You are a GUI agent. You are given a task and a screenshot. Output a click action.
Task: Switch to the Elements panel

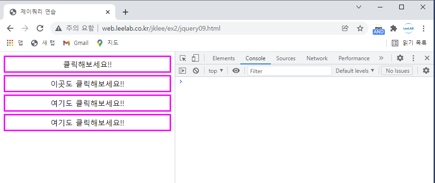[224, 58]
